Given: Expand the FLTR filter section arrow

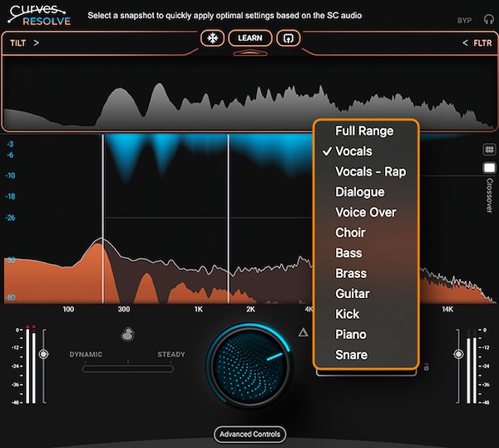Looking at the screenshot, I should click(466, 42).
